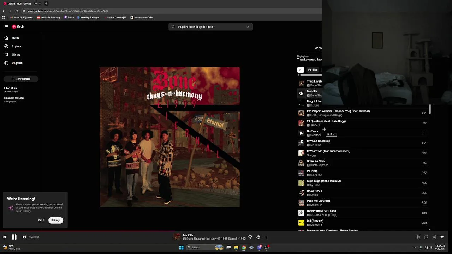The width and height of the screenshot is (452, 254).
Task: Go back in the browser
Action: tap(4, 11)
